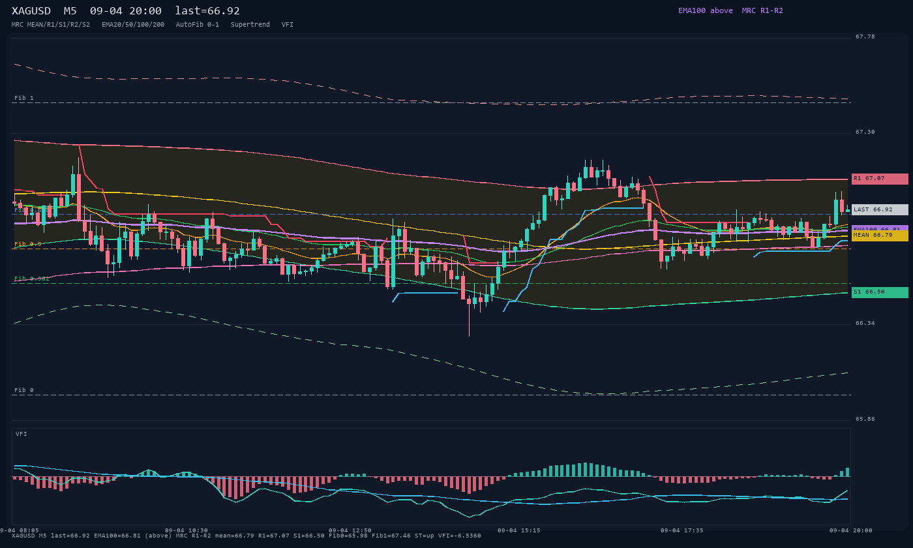
Task: Click the 'AutoFib 0-1' legend entry
Action: pyautogui.click(x=198, y=25)
